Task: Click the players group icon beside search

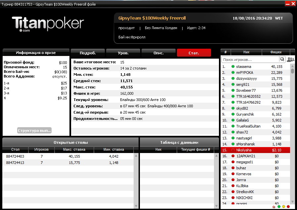Action: [290, 60]
